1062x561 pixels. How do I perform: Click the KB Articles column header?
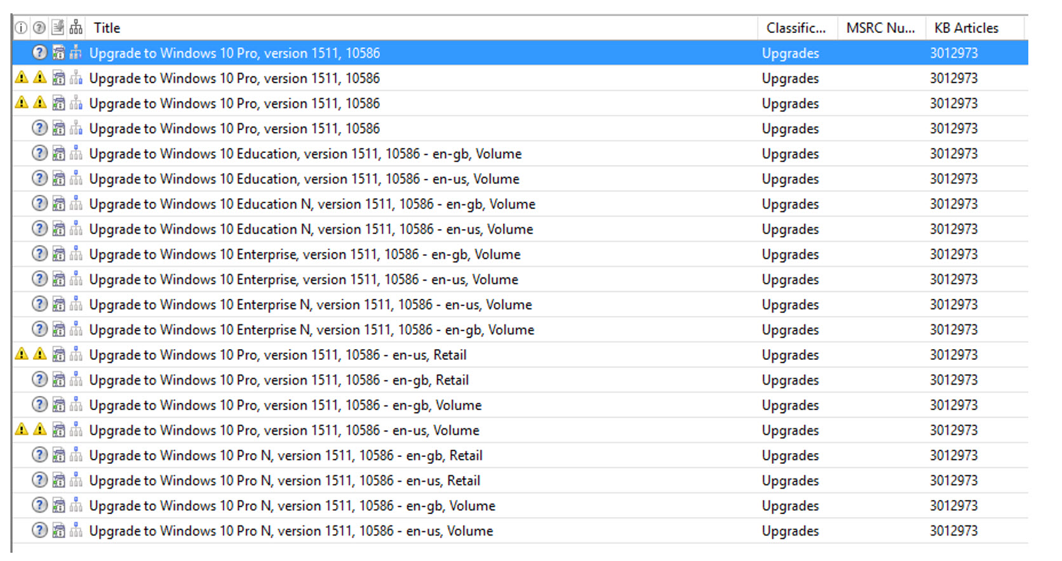point(965,28)
